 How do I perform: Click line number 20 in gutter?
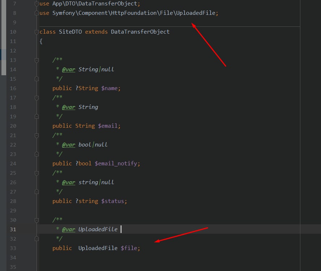(x=13, y=126)
